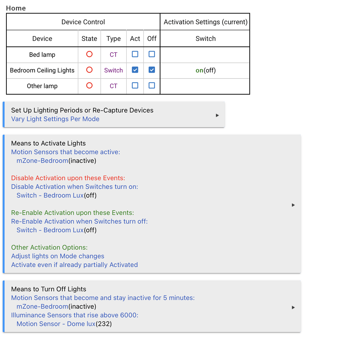Screen dimensions: 345x340
Task: Open Vary Light Settings Per Mode link
Action: 55,119
